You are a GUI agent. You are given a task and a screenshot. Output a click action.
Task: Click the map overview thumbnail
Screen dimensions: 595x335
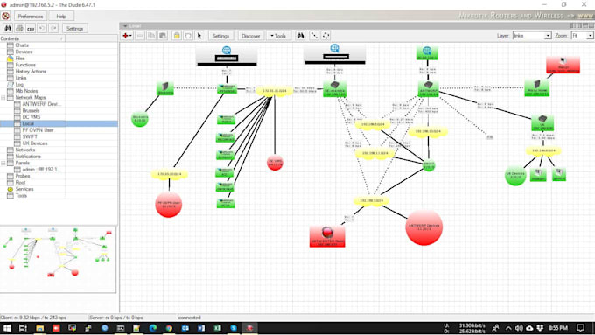(58, 260)
